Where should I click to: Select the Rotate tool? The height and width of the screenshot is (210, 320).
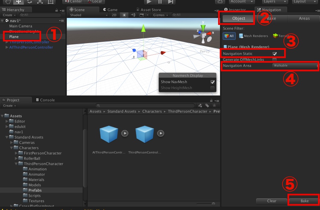click(29, 2)
